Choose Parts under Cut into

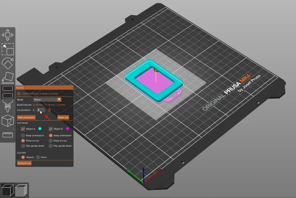coord(38,157)
